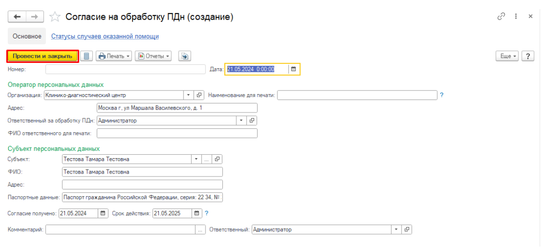
Task: Switch to the Основное tab
Action: click(x=27, y=36)
